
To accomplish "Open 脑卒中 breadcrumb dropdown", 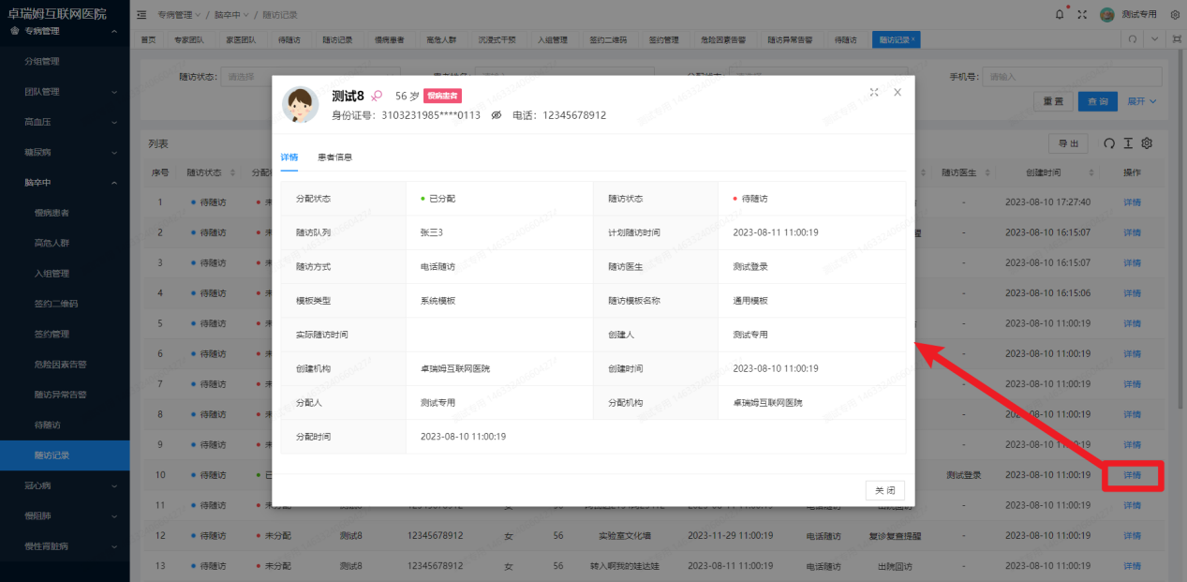I will point(230,15).
